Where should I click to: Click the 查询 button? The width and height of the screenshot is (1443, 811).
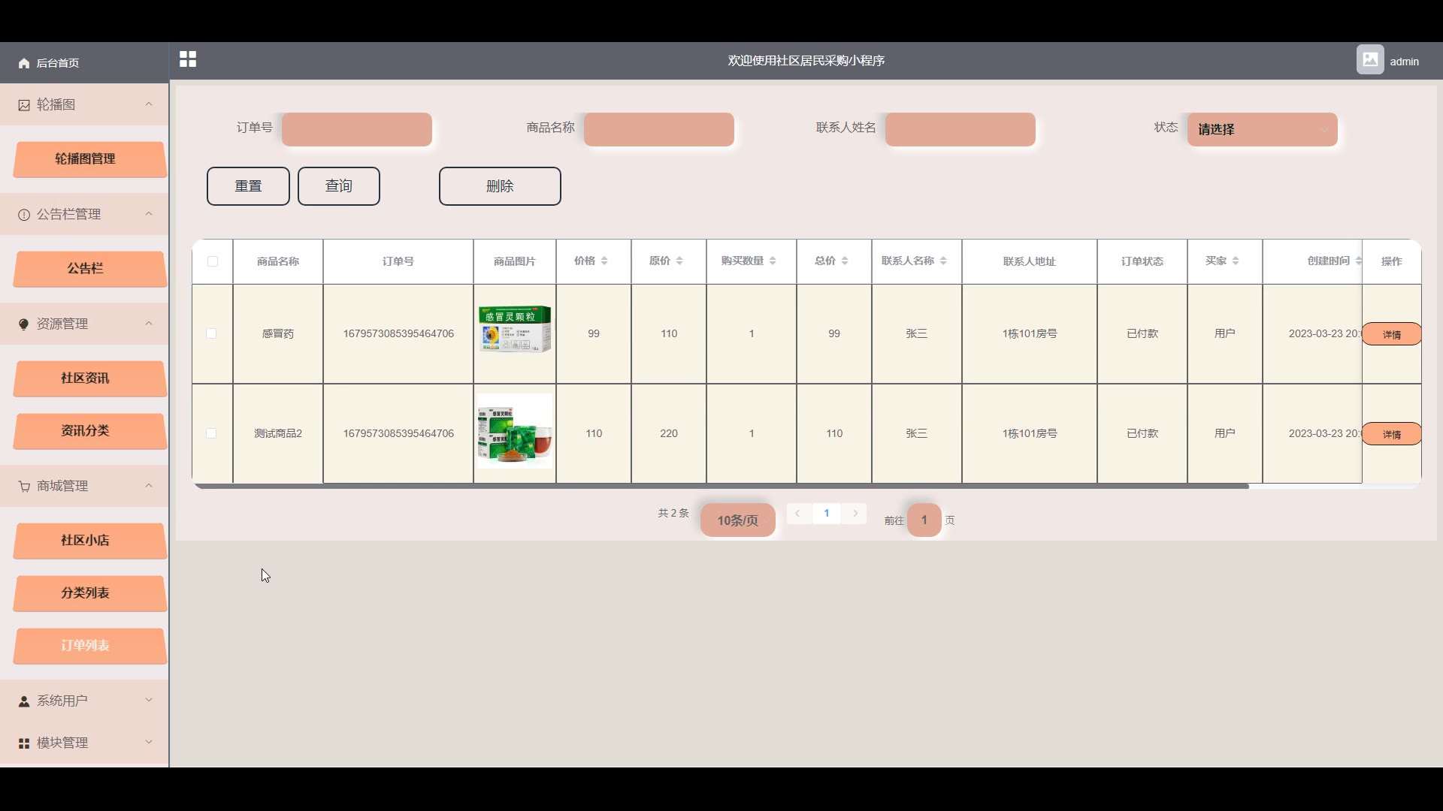(x=338, y=186)
